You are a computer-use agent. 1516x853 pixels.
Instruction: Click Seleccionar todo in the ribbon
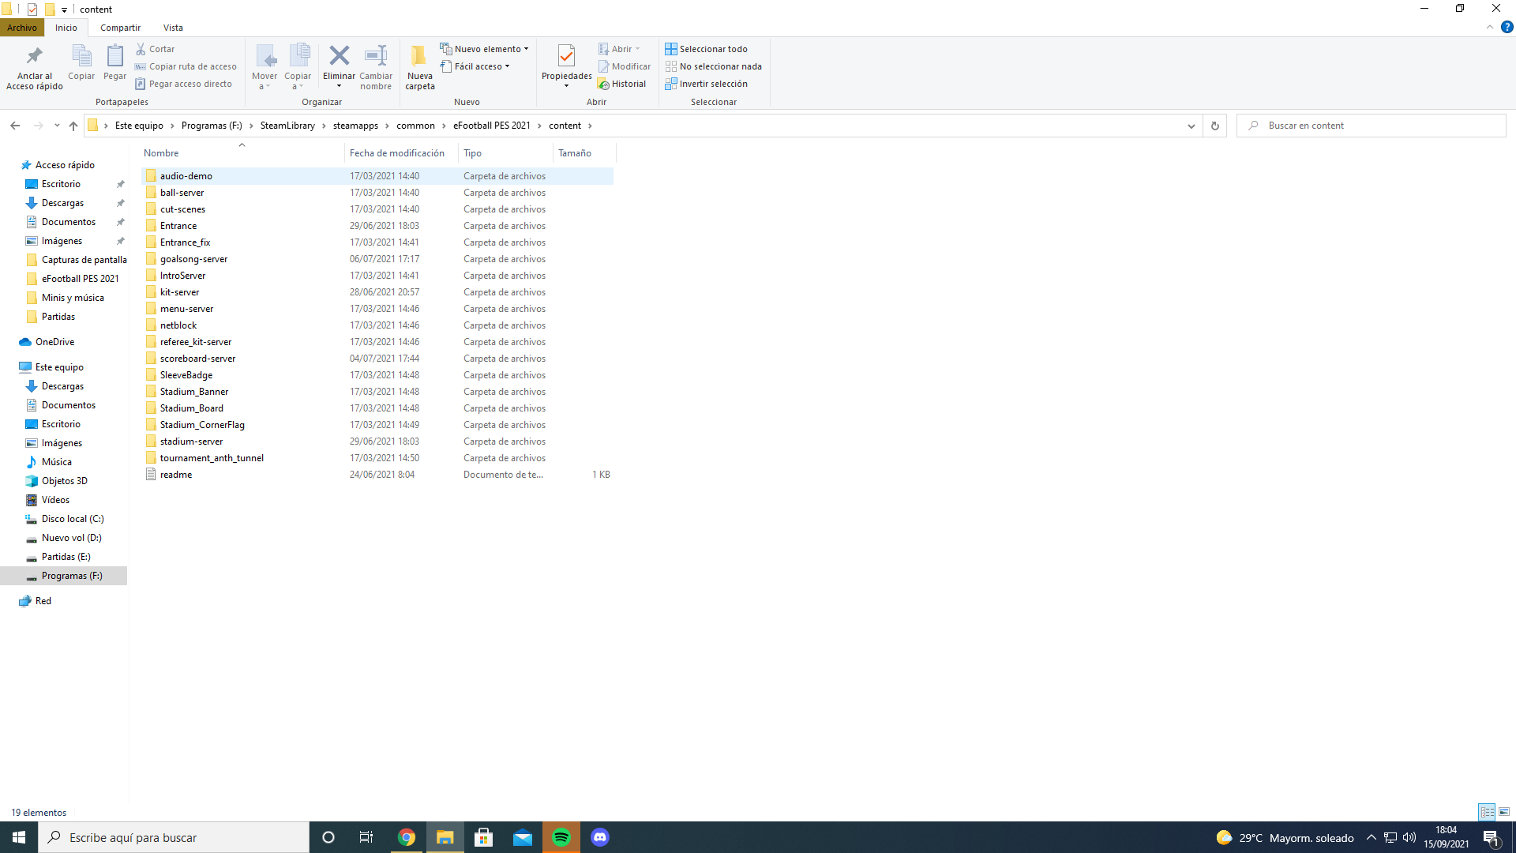[x=706, y=49]
